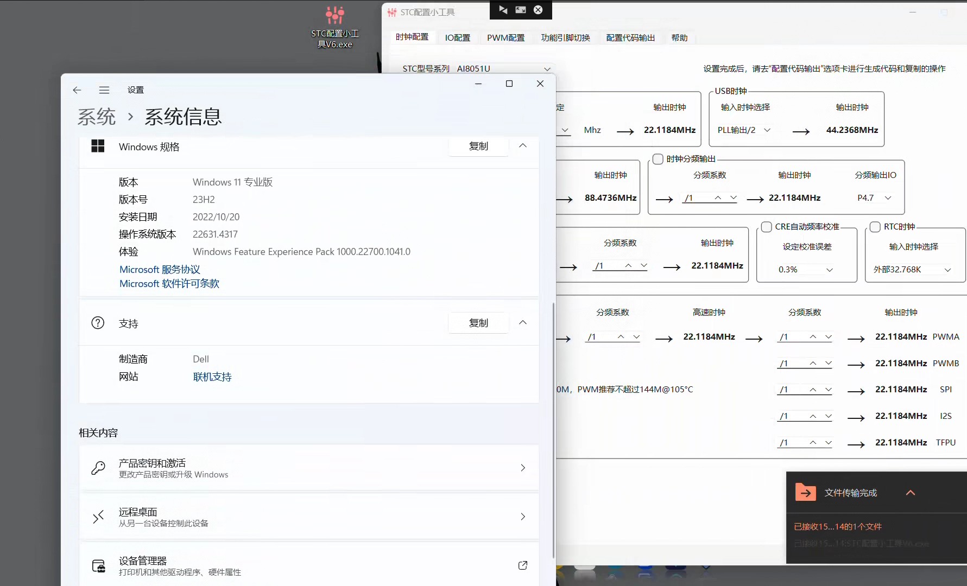Decrease the PWMA divider with its down arrow
Screen dimensions: 967x586
828,337
